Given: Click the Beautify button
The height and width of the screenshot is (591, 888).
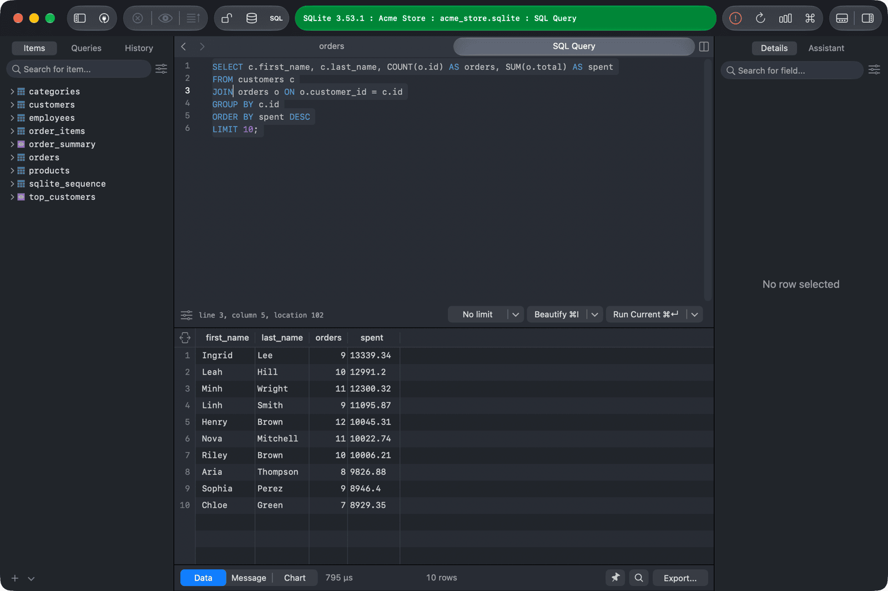Looking at the screenshot, I should coord(557,315).
